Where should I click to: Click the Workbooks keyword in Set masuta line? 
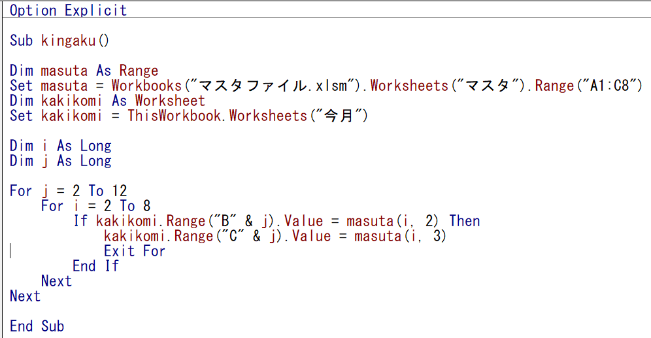click(145, 86)
